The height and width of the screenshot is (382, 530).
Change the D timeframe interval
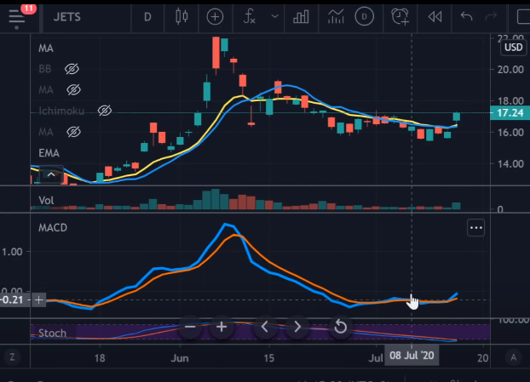tap(147, 17)
